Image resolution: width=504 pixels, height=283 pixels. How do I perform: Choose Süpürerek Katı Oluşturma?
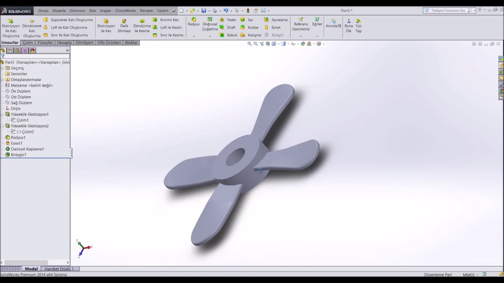(68, 20)
